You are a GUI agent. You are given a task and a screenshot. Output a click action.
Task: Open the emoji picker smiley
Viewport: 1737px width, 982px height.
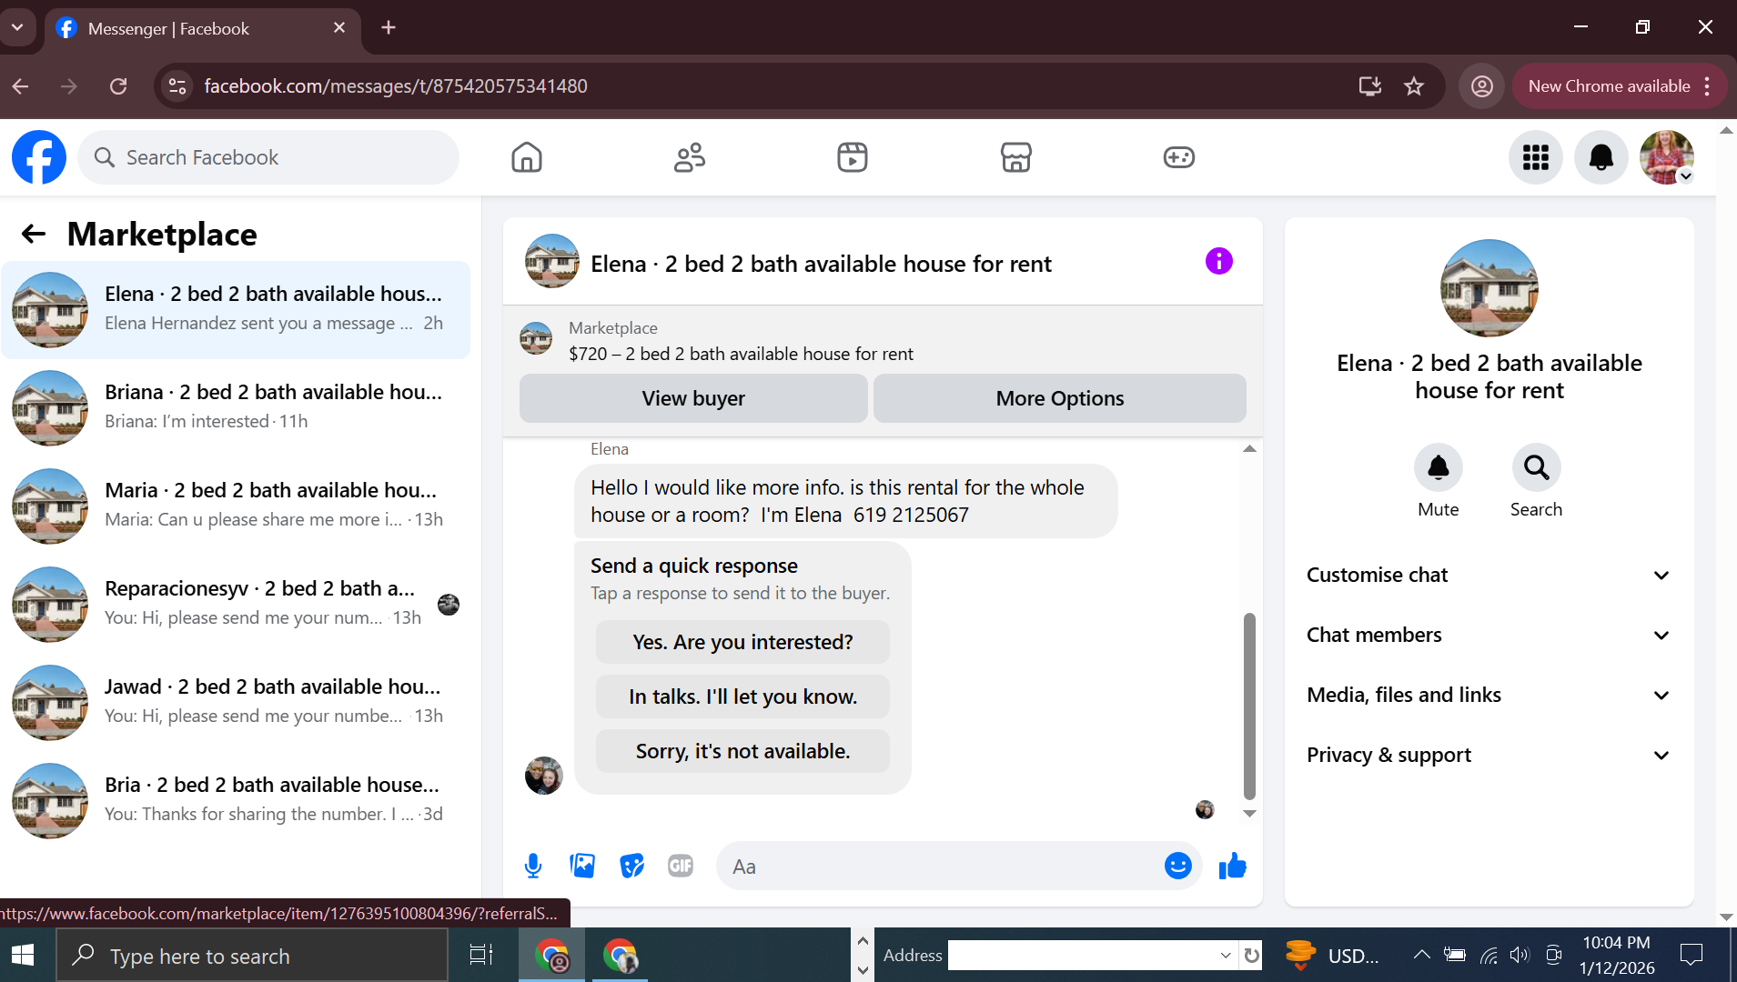[x=1178, y=866]
